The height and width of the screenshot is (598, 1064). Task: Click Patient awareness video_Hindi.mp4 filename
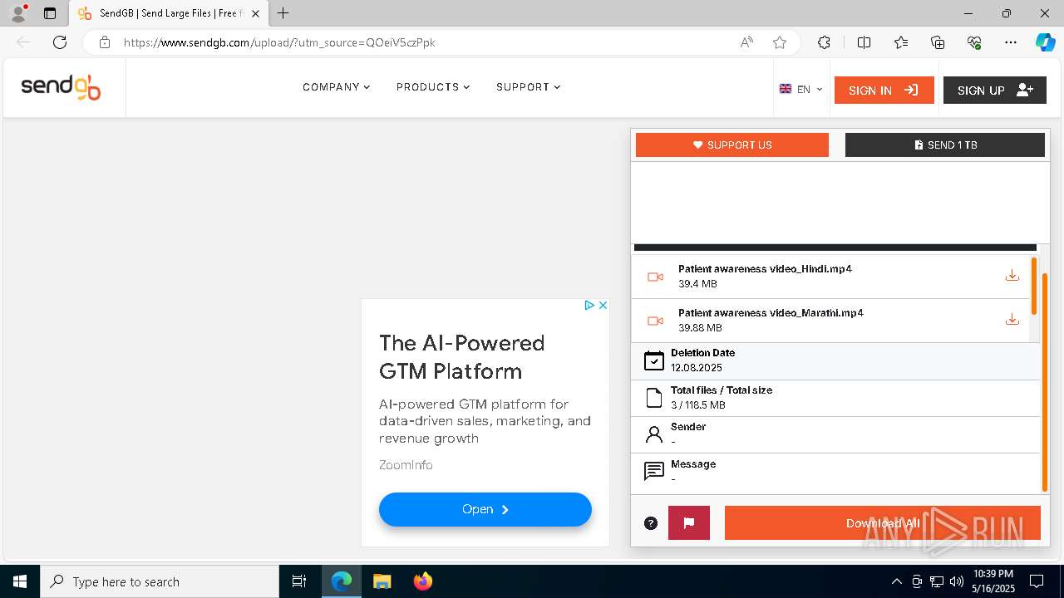pyautogui.click(x=766, y=269)
